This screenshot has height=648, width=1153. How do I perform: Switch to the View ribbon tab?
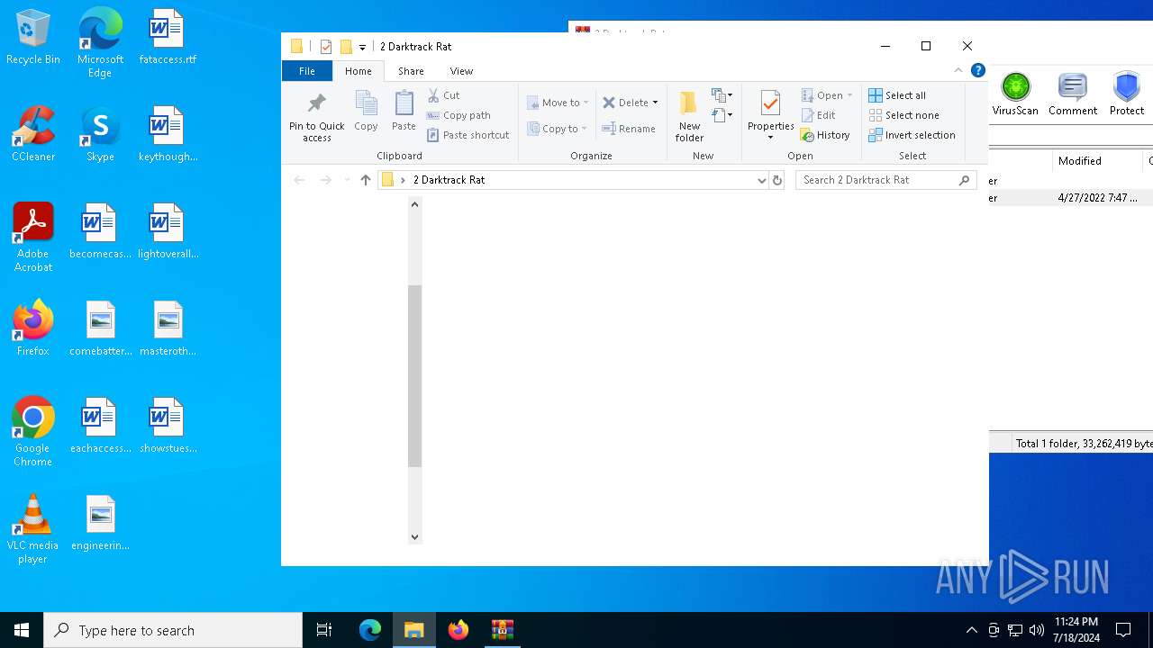point(461,71)
